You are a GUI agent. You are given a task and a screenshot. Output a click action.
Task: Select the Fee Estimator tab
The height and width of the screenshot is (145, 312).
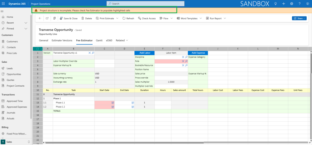point(84,40)
